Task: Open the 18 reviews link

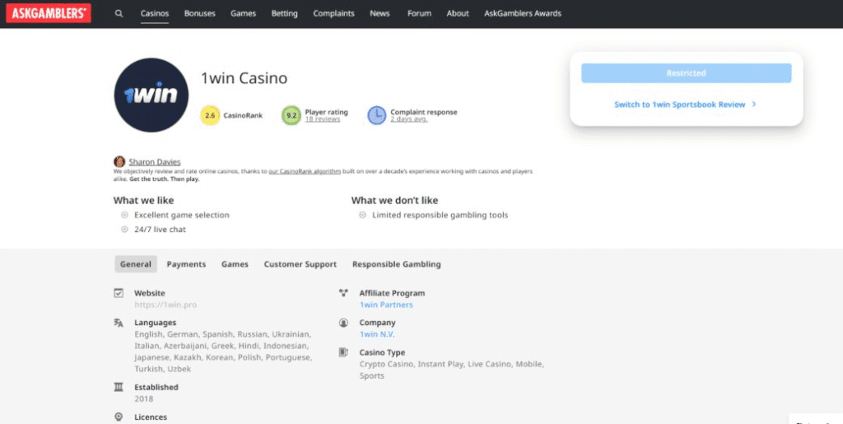Action: click(322, 119)
